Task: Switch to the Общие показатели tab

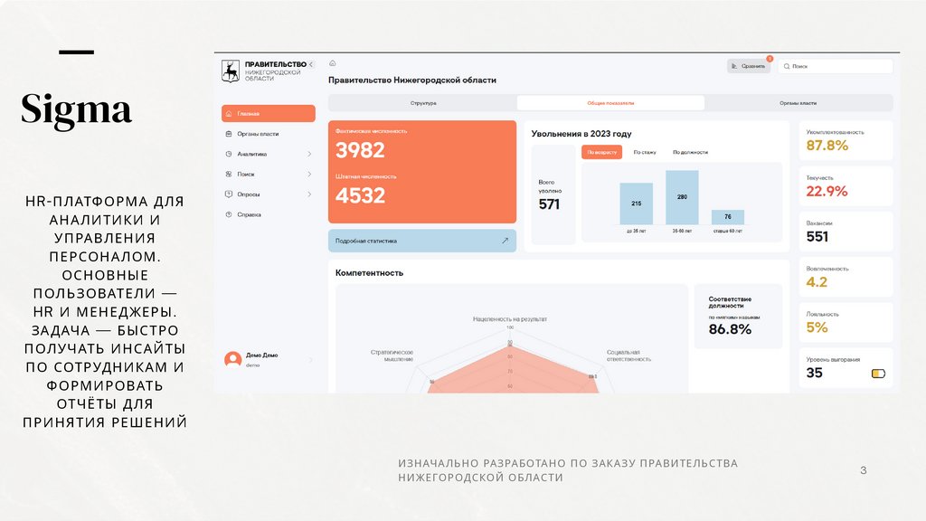Action: (x=610, y=103)
